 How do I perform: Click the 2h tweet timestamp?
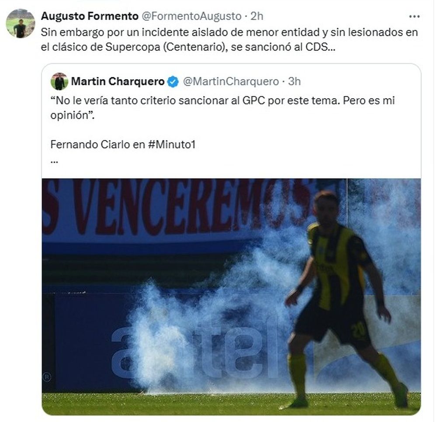(257, 16)
